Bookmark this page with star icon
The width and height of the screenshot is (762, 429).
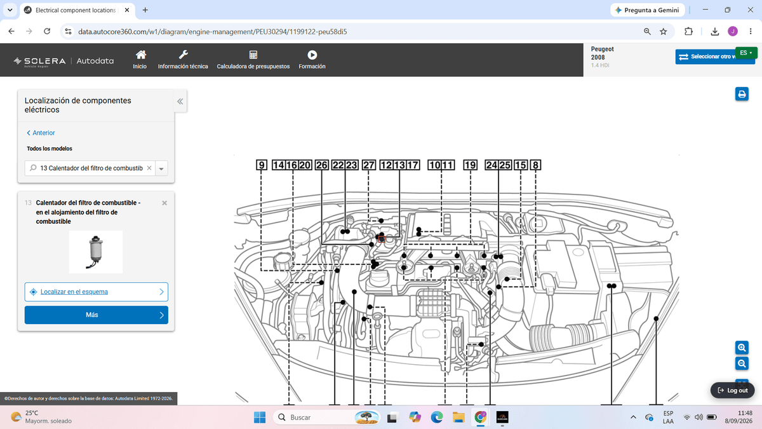tap(664, 32)
